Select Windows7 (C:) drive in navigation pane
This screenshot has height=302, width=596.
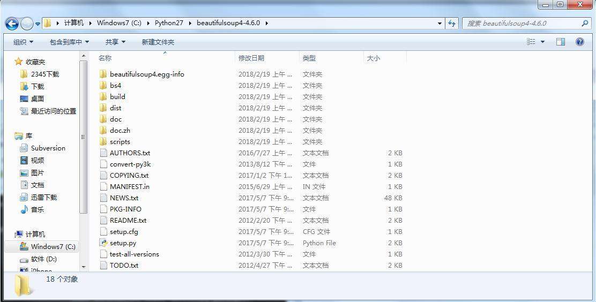tap(53, 246)
